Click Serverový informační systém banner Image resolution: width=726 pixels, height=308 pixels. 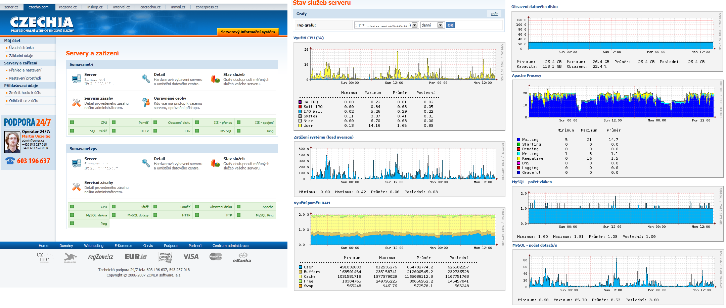(x=247, y=32)
